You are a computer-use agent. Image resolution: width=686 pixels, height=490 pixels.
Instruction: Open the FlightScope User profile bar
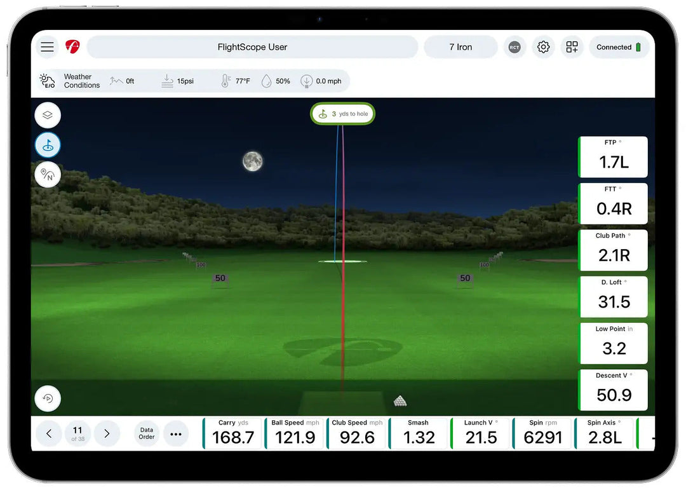[252, 47]
